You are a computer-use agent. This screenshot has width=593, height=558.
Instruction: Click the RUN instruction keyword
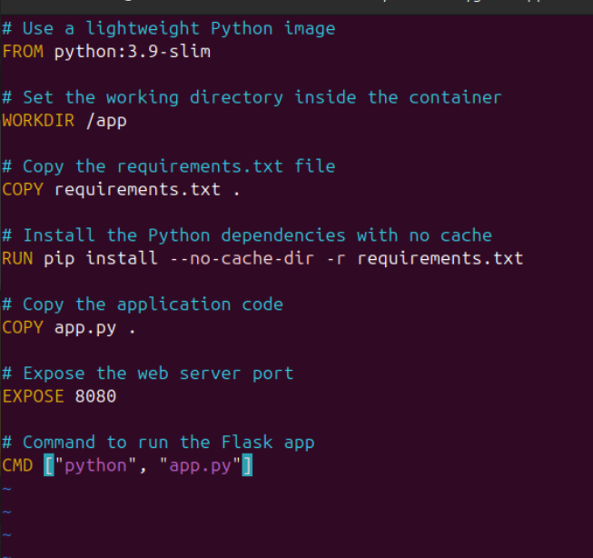point(17,259)
